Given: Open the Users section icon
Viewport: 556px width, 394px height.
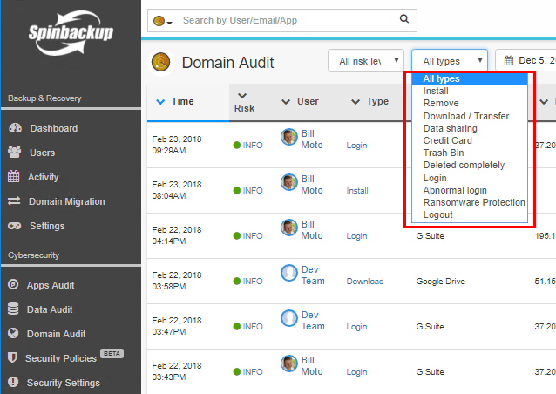Looking at the screenshot, I should [x=14, y=153].
